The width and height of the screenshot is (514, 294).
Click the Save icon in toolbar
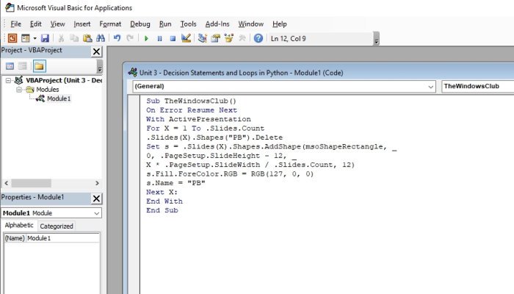[x=45, y=38]
